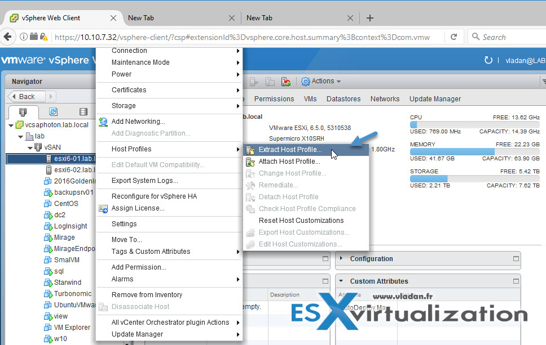Switch to the Datastores tab
Image resolution: width=546 pixels, height=345 pixels.
[x=344, y=99]
